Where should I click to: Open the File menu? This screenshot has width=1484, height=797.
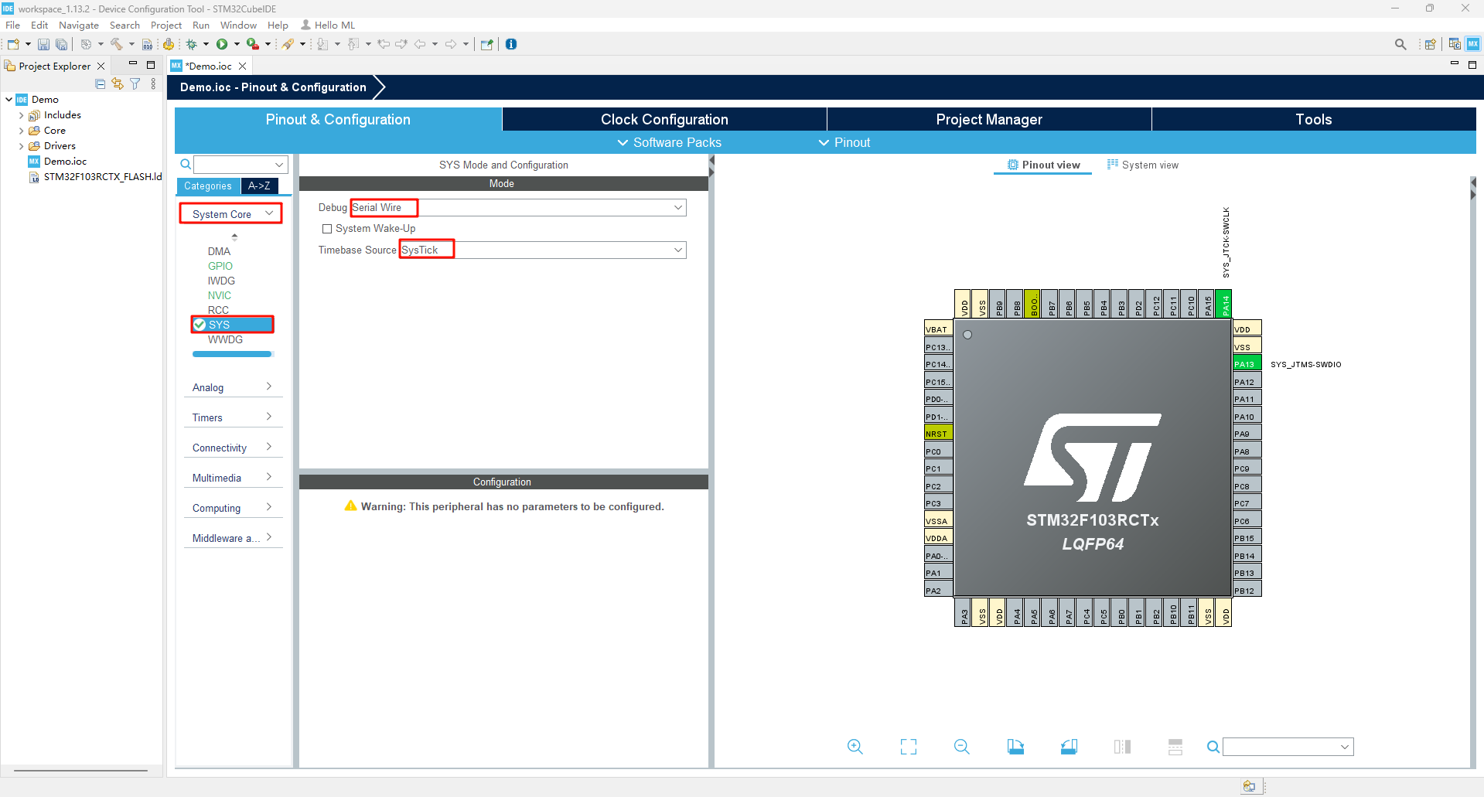pyautogui.click(x=13, y=26)
